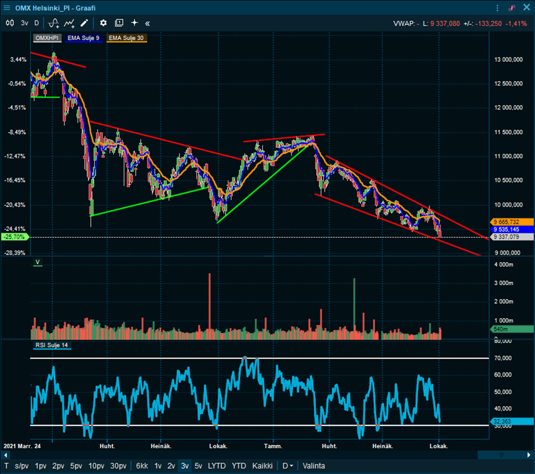Screen dimensions: 535x474
Task: Select the pencil drawing tool
Action: (x=84, y=23)
